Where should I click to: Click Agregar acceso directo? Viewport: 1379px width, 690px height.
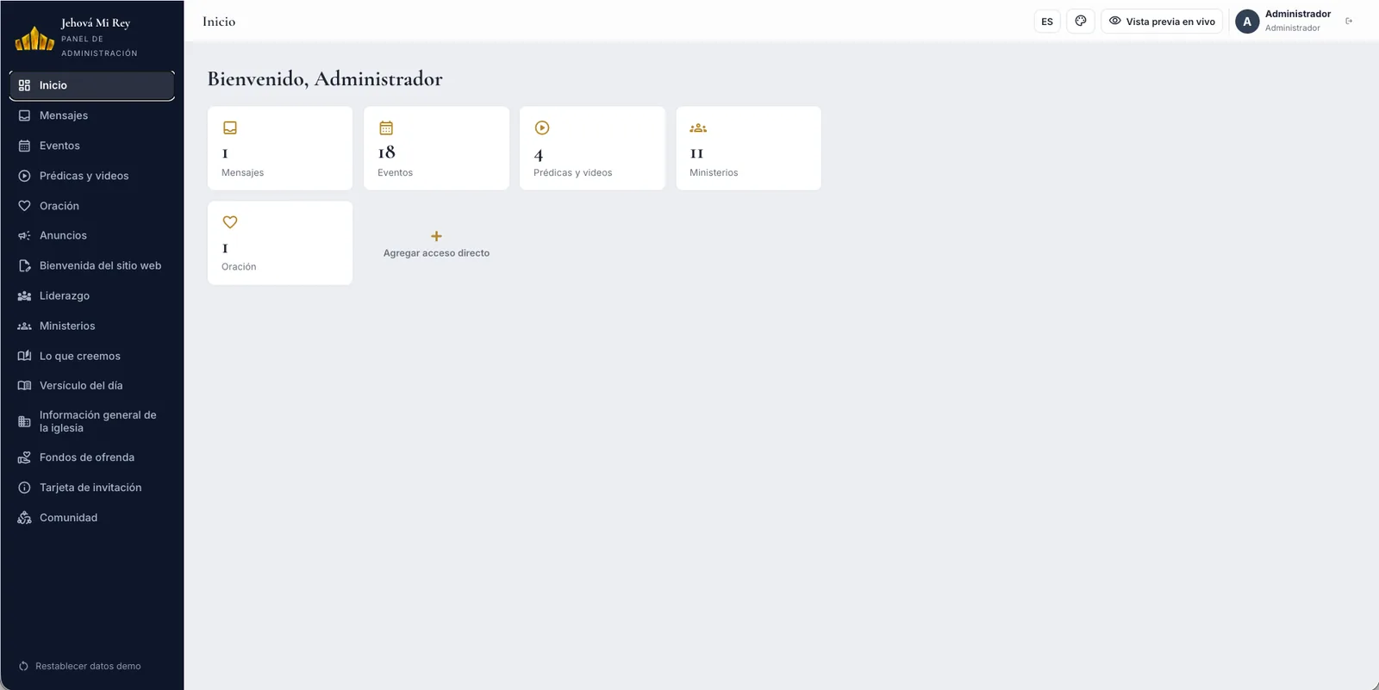[x=436, y=243]
